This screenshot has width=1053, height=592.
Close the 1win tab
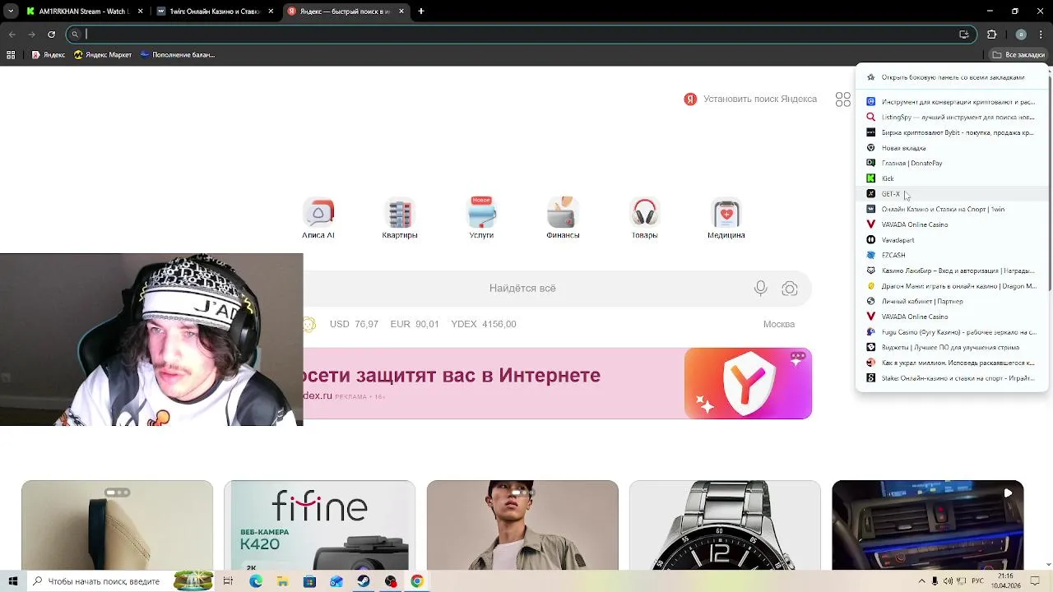point(271,12)
